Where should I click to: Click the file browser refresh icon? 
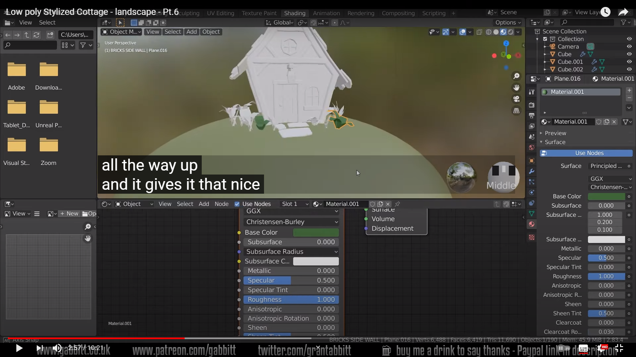click(36, 35)
